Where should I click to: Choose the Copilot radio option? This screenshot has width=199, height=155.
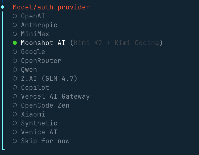(15, 87)
